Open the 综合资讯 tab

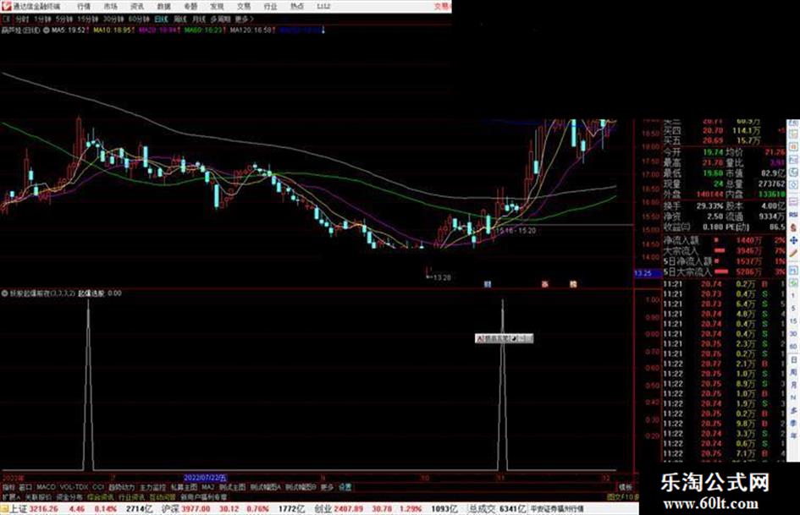point(101,497)
